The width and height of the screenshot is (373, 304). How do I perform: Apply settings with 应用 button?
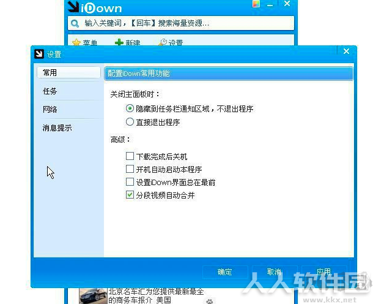click(324, 272)
